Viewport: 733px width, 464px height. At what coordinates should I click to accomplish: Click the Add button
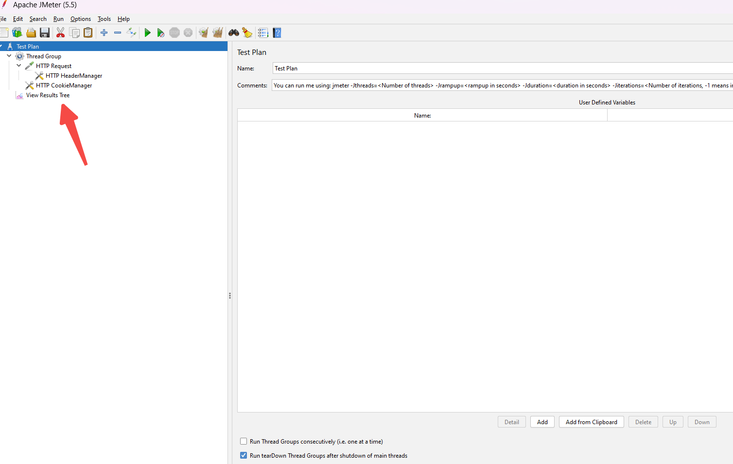[x=542, y=422]
